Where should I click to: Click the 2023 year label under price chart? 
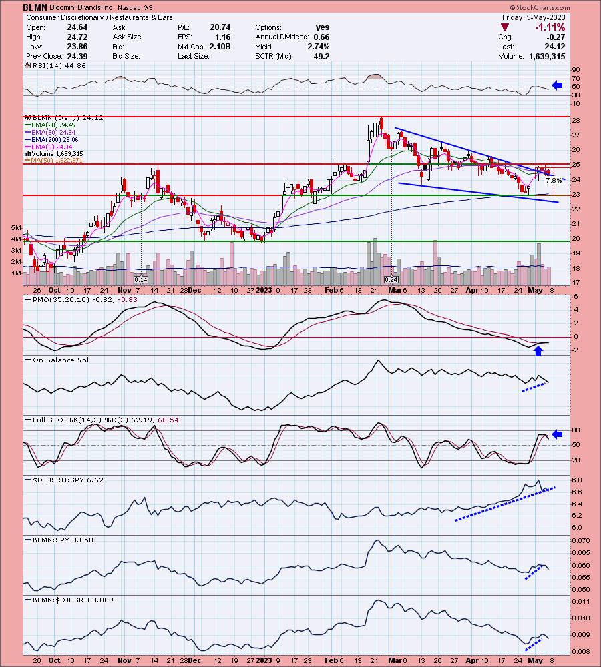[x=264, y=291]
